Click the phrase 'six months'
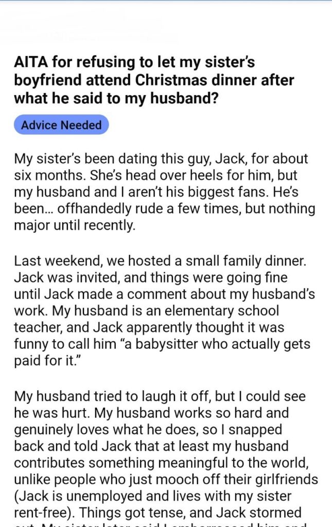The height and width of the screenshot is (527, 332). click(x=46, y=174)
